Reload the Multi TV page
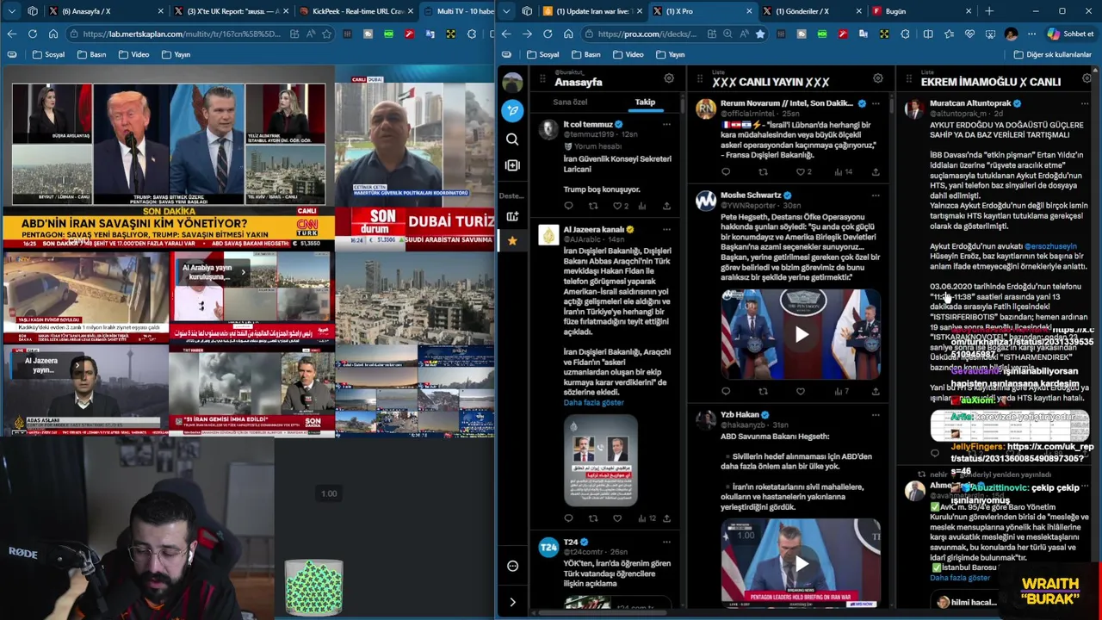Viewport: 1102px width, 620px height. (32, 34)
